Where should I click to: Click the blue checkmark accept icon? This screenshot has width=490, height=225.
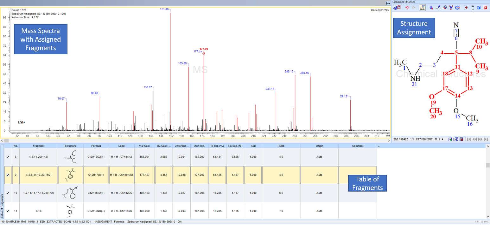(x=479, y=8)
